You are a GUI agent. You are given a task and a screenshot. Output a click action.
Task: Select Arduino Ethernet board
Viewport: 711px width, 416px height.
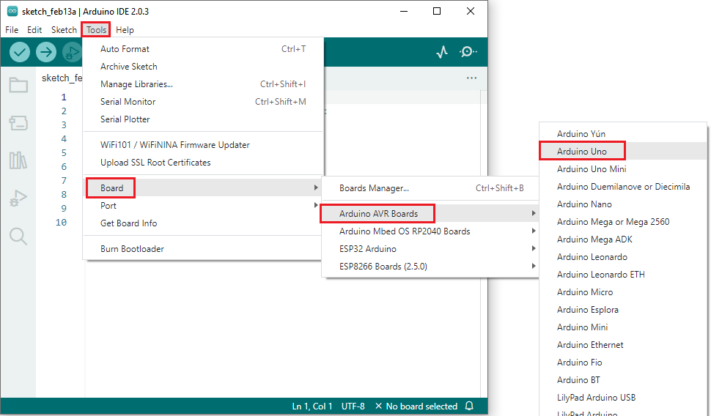coord(624,345)
